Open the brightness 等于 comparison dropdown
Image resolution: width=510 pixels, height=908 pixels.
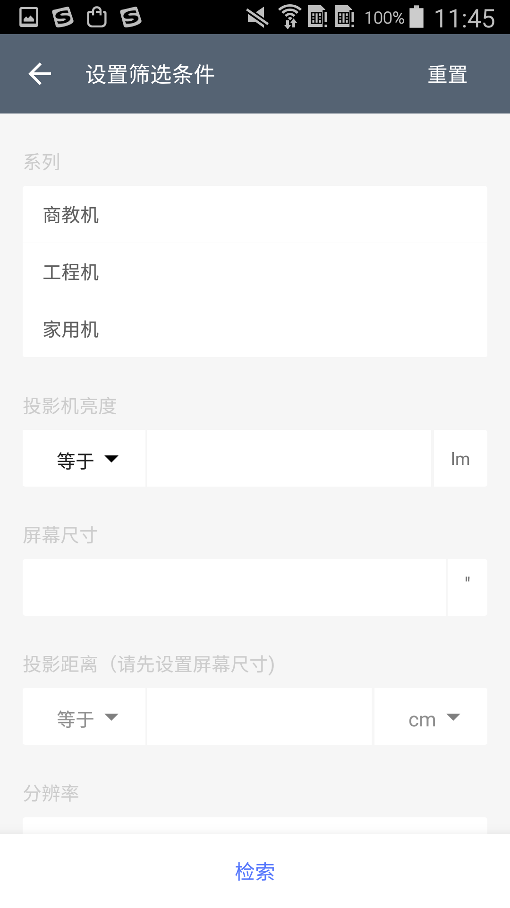click(85, 459)
